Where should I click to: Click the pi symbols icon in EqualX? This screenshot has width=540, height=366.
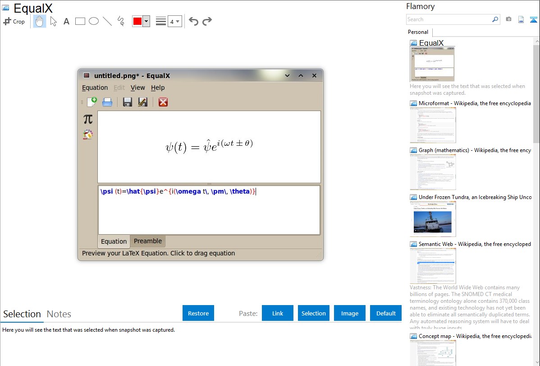tap(88, 119)
